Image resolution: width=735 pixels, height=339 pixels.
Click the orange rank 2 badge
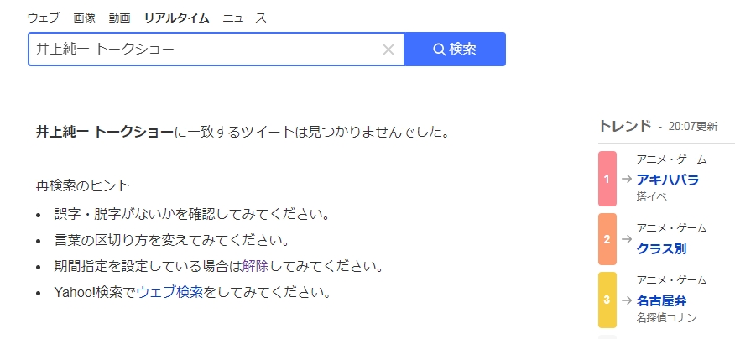[x=607, y=240]
